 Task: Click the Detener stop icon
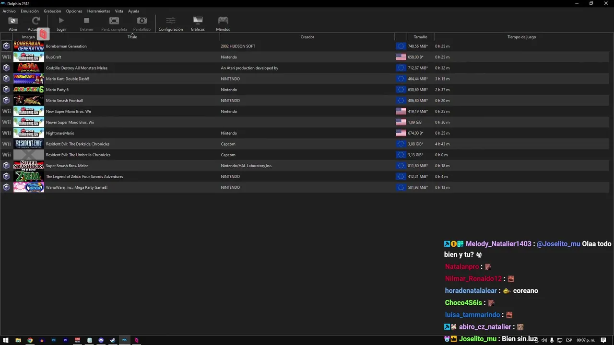pos(86,21)
